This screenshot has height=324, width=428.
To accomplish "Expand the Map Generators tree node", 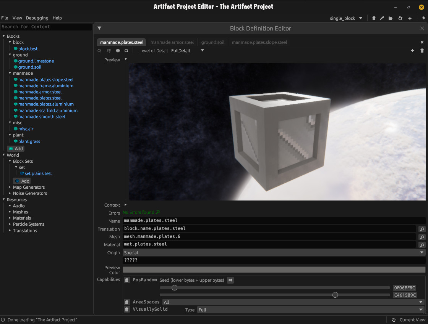I will click(x=10, y=187).
